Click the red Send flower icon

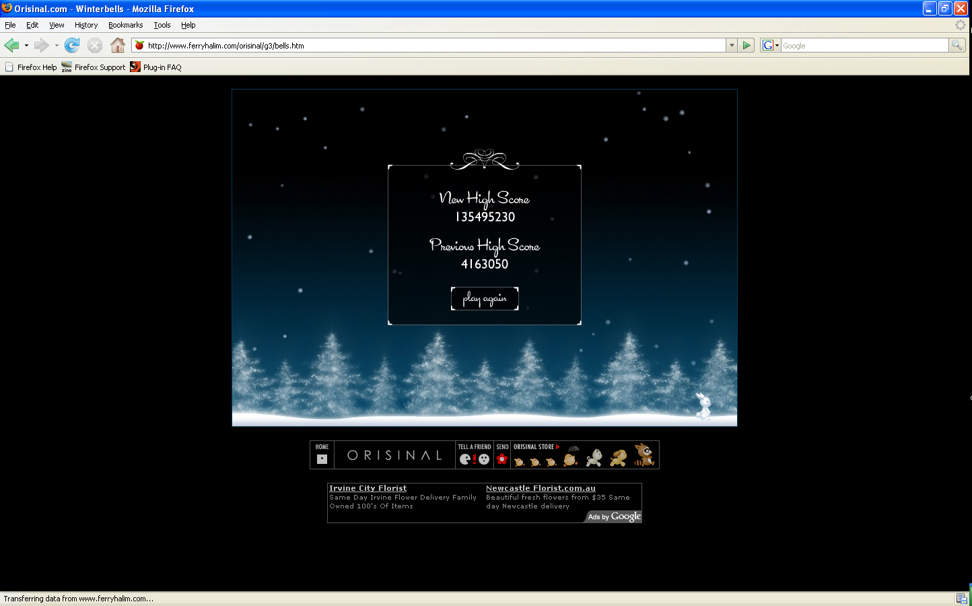(502, 459)
